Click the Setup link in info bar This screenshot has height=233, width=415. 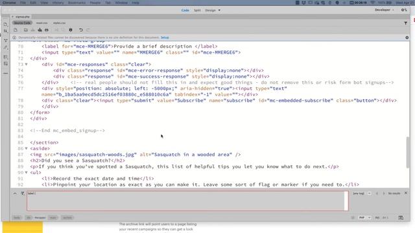165,38
